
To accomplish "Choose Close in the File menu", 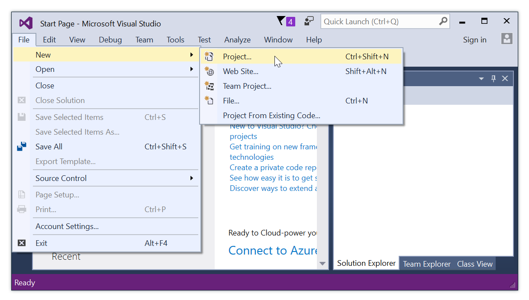I will click(106, 86).
